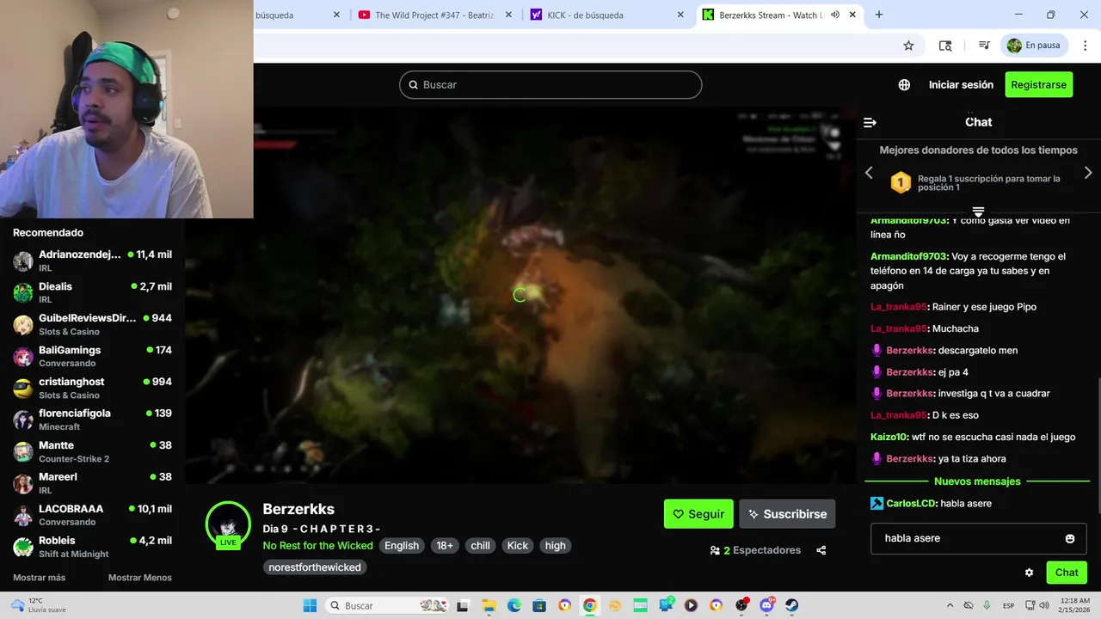Open the emoji picker in chat

click(x=1070, y=538)
